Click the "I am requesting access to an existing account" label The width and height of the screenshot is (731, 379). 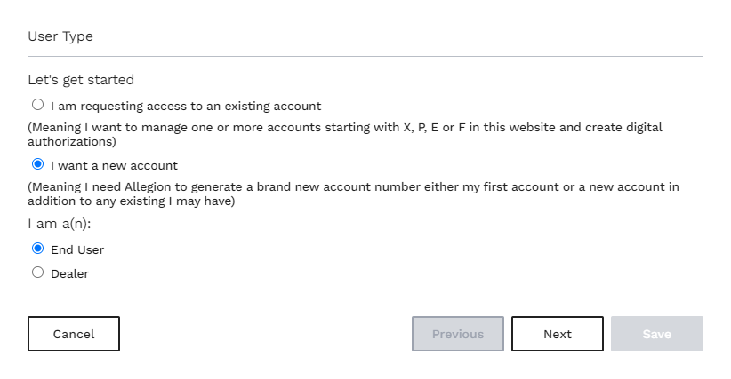(186, 107)
